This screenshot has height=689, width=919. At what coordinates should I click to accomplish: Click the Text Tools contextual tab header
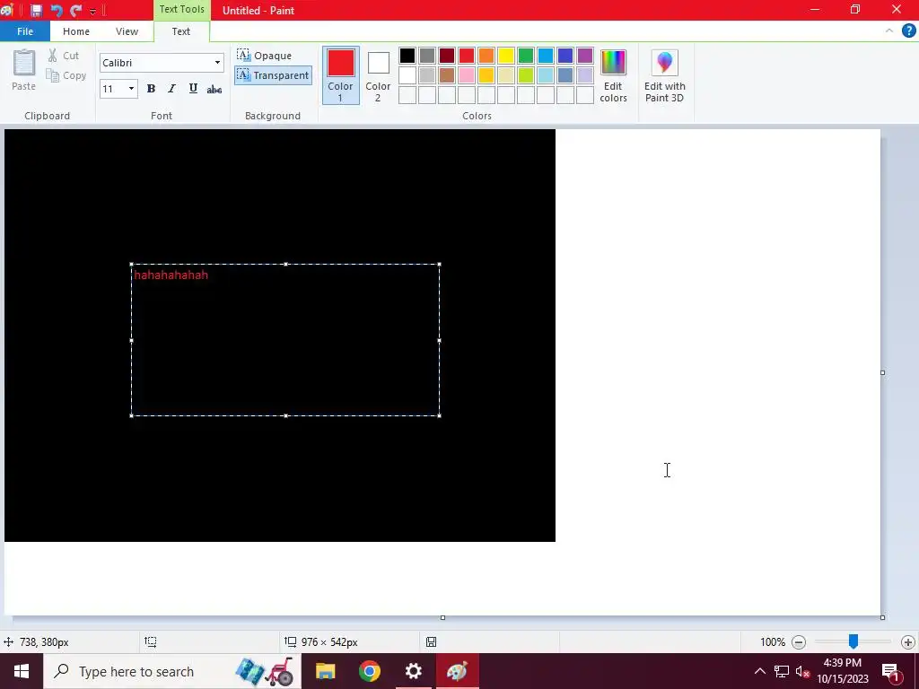point(181,9)
